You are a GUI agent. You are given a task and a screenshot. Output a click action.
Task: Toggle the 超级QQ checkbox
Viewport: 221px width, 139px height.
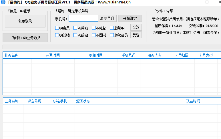pyautogui.click(x=112, y=28)
